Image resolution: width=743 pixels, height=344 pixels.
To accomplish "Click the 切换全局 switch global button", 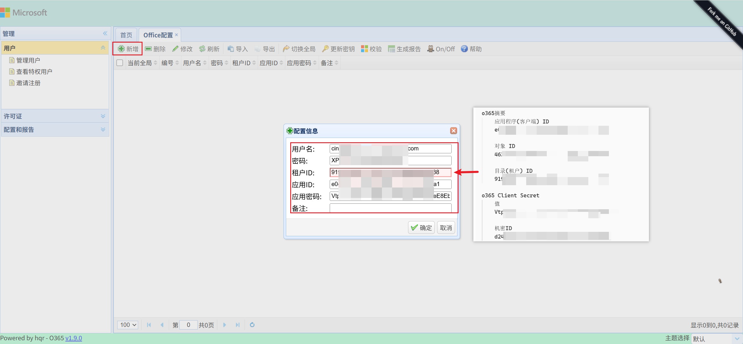I will [299, 49].
